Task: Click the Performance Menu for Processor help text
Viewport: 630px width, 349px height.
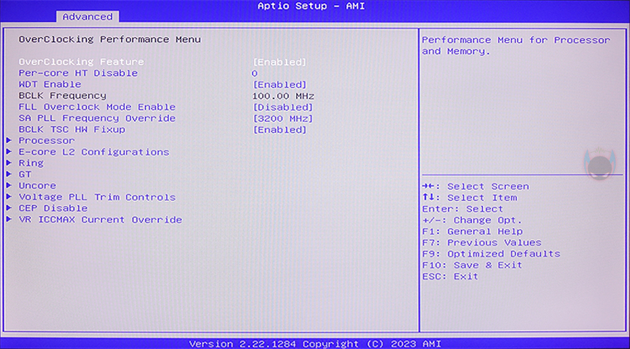Action: click(x=516, y=46)
